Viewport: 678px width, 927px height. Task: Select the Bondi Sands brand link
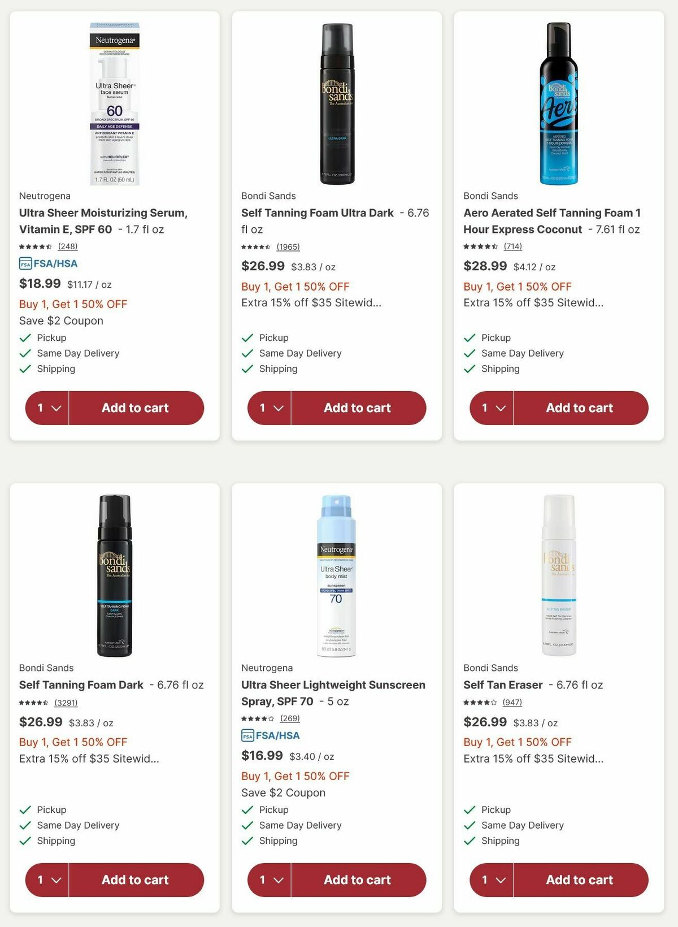268,196
